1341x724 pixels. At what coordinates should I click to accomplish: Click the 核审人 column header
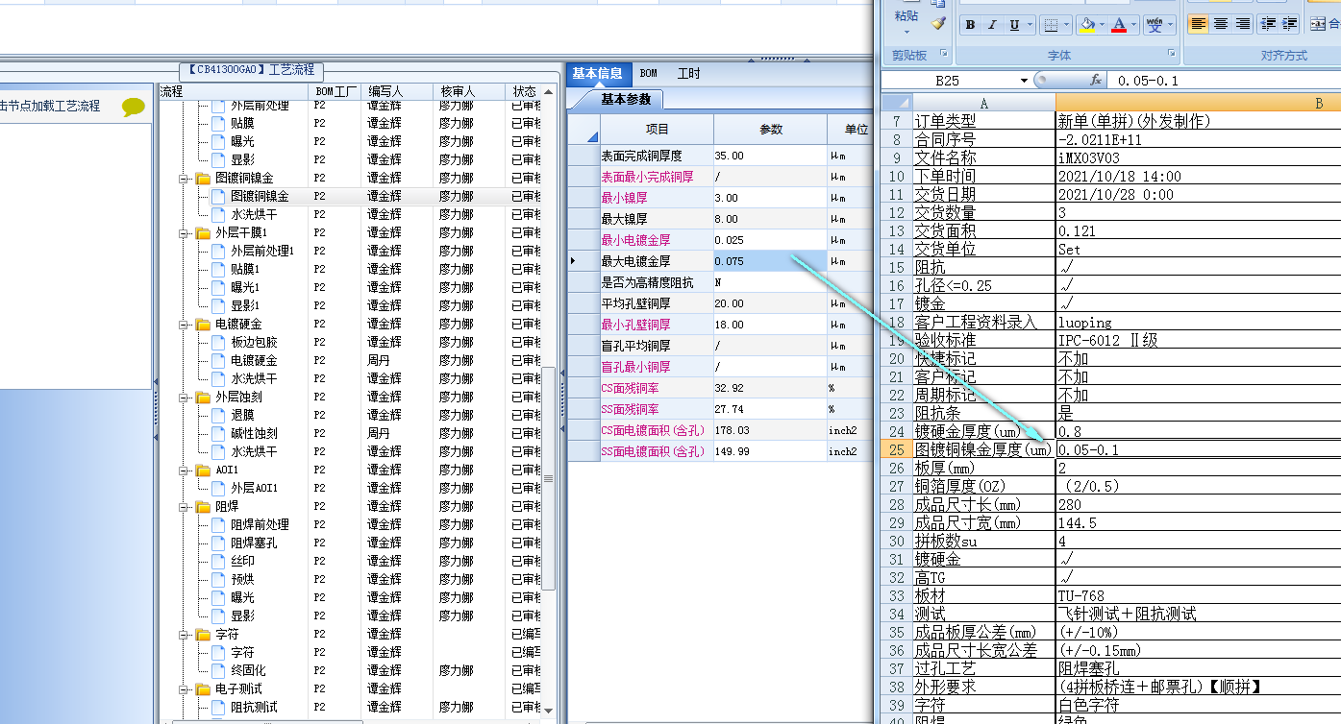coord(468,91)
